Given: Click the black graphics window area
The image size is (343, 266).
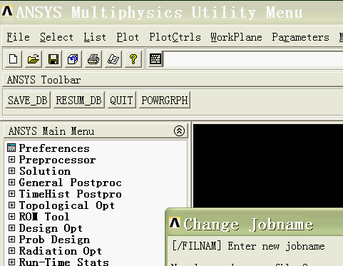Looking at the screenshot, I should (x=268, y=166).
